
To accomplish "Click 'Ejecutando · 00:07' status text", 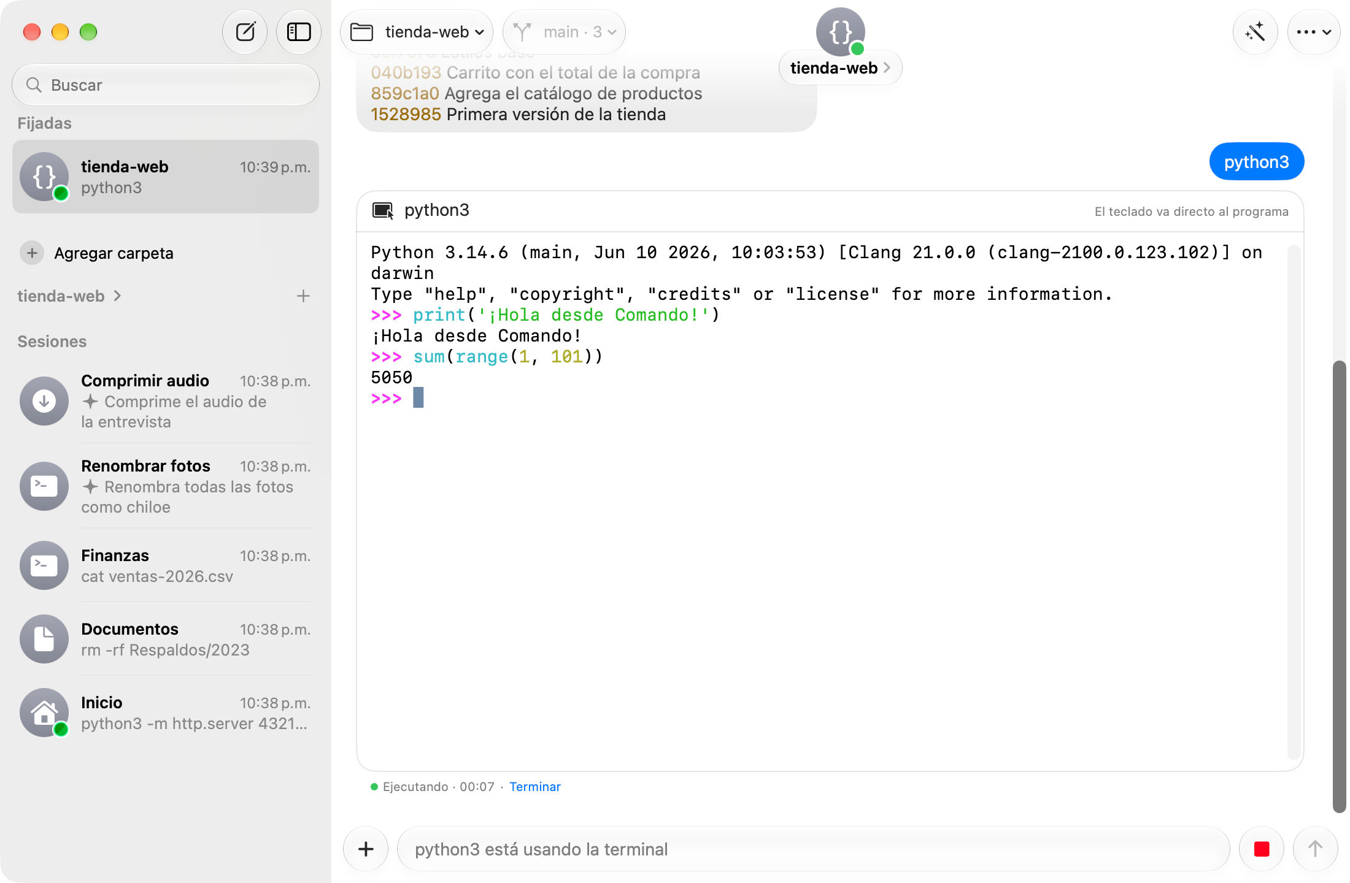I will (438, 787).
